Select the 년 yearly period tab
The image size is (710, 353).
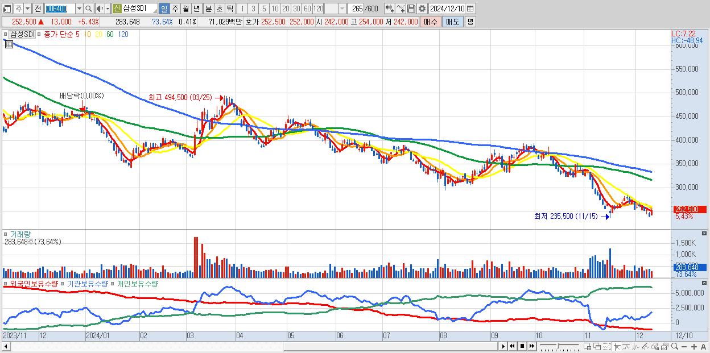click(x=196, y=9)
